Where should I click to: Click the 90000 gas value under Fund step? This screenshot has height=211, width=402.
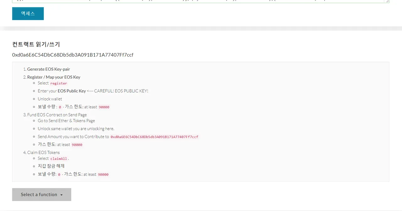77,145
